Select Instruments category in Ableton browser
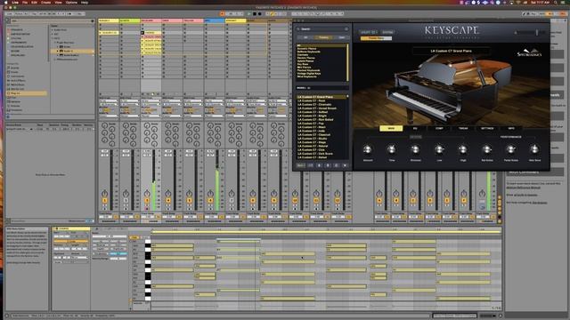This screenshot has height=320, width=570. [18, 76]
